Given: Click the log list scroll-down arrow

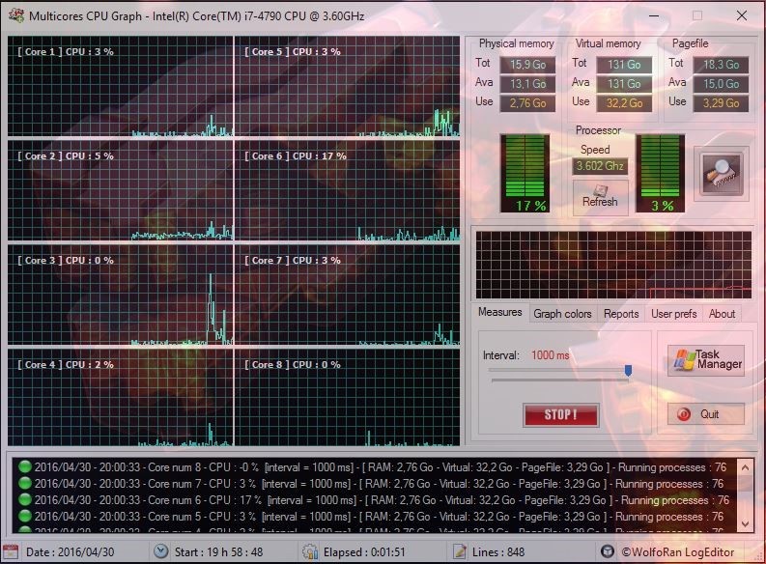Looking at the screenshot, I should pyautogui.click(x=745, y=522).
